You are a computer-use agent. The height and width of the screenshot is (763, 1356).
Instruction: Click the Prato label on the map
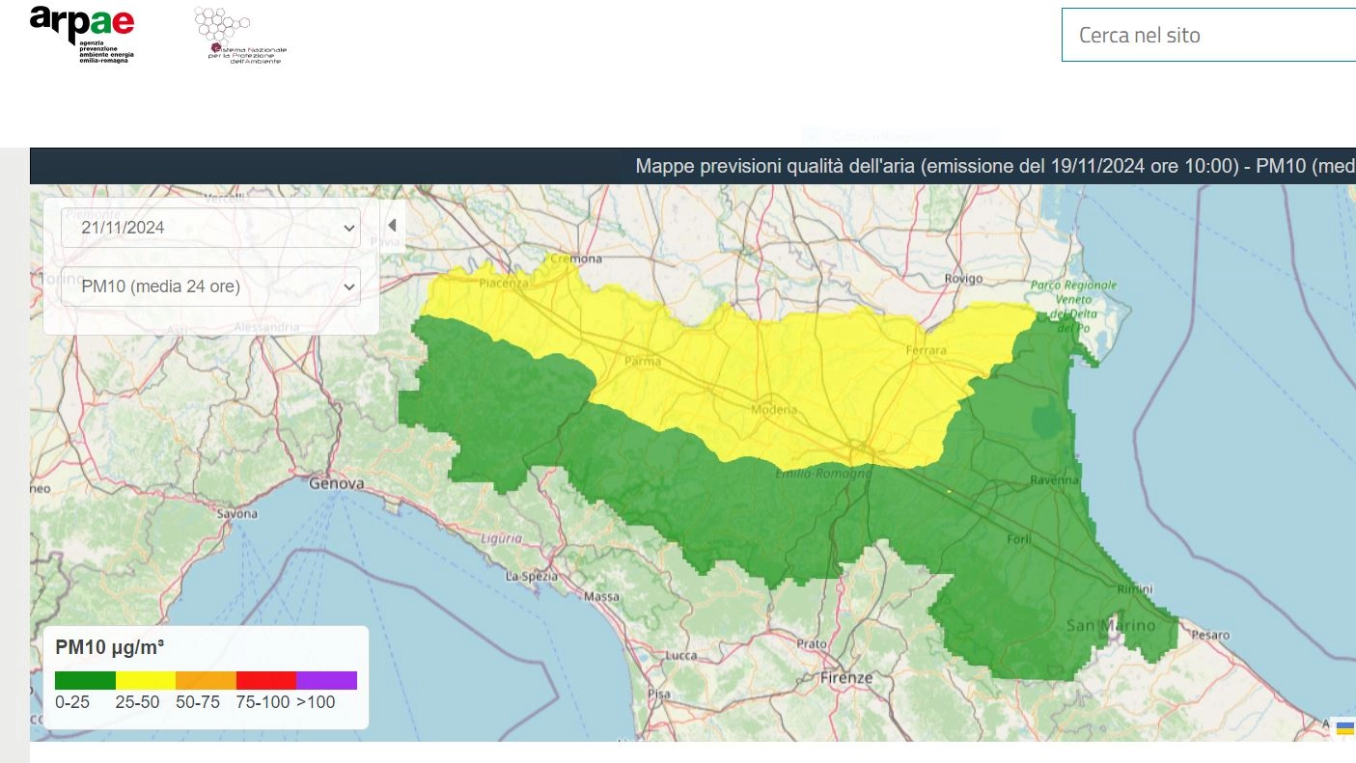pyautogui.click(x=812, y=643)
